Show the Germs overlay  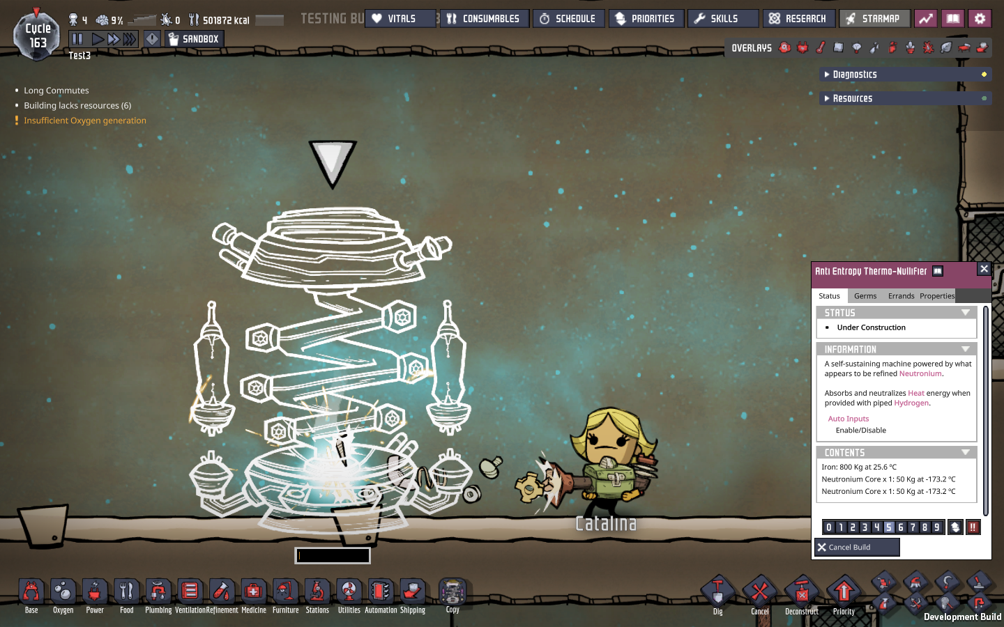coord(928,47)
